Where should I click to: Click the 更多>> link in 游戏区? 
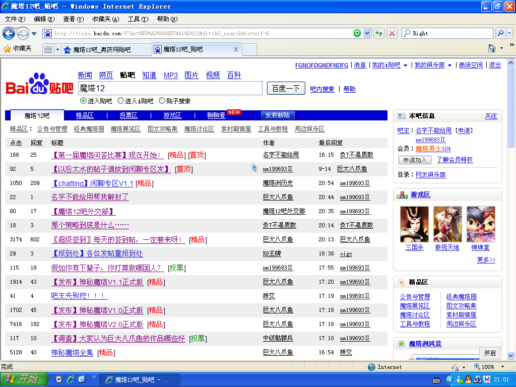(486, 260)
